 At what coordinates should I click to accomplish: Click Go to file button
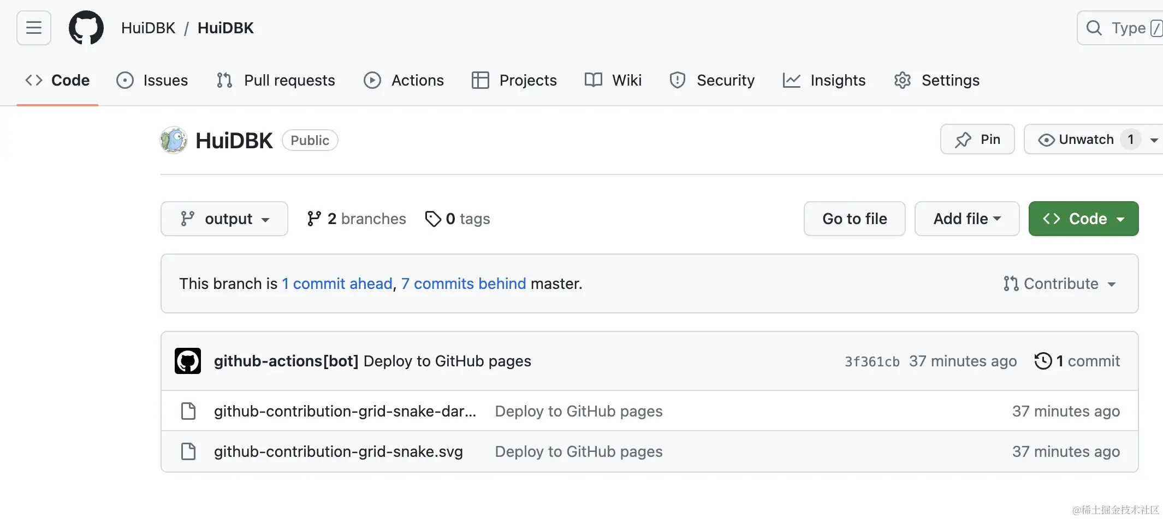tap(855, 219)
